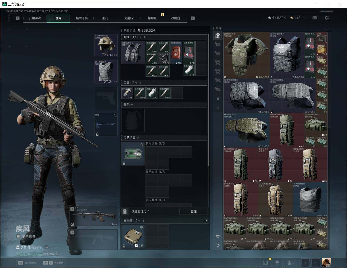Viewport: 347px width, 268px height.
Task: Click the quick key card manager icon
Action: point(125,211)
